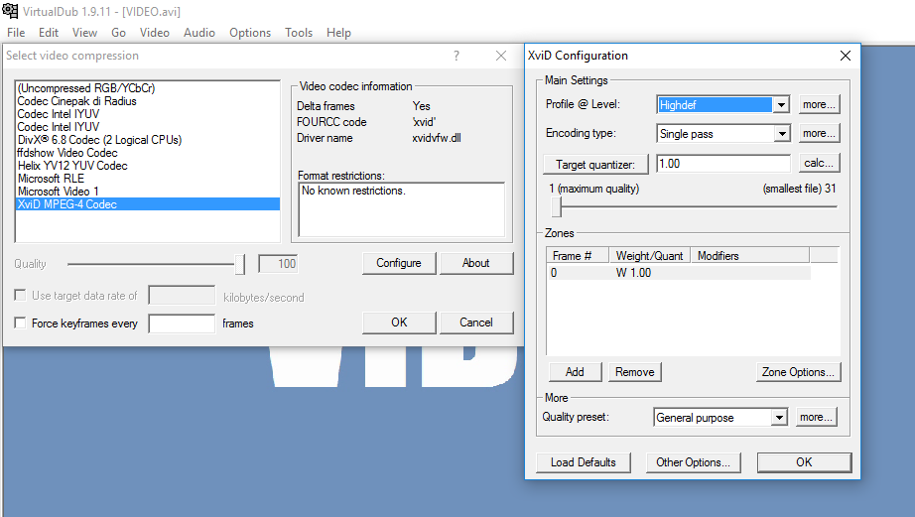
Task: Click the VirtualDub app icon in title bar
Action: (x=10, y=11)
